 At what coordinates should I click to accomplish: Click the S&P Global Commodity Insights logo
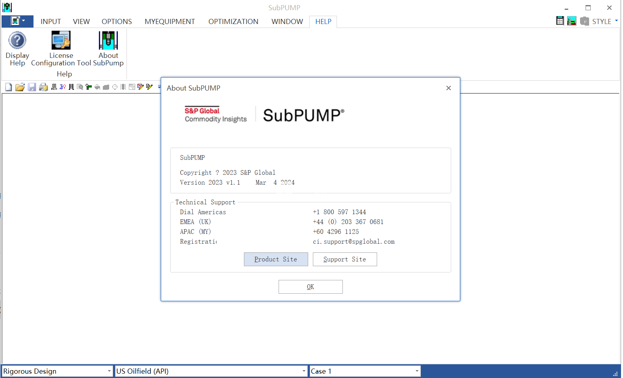(216, 115)
